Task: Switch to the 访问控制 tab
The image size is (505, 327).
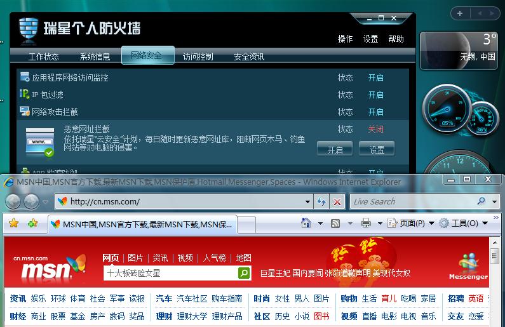Action: point(198,57)
